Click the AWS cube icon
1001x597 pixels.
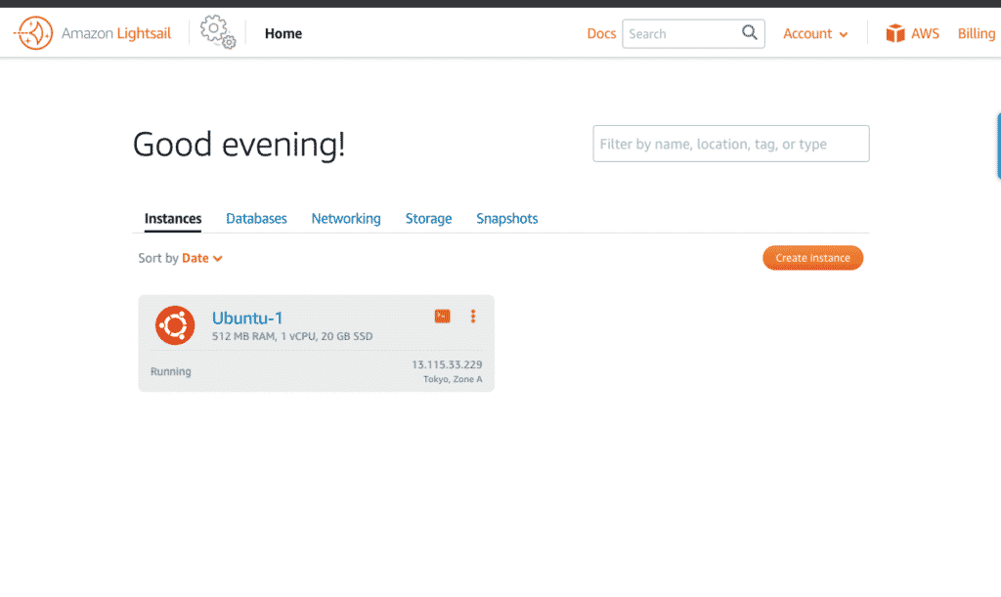pos(895,33)
